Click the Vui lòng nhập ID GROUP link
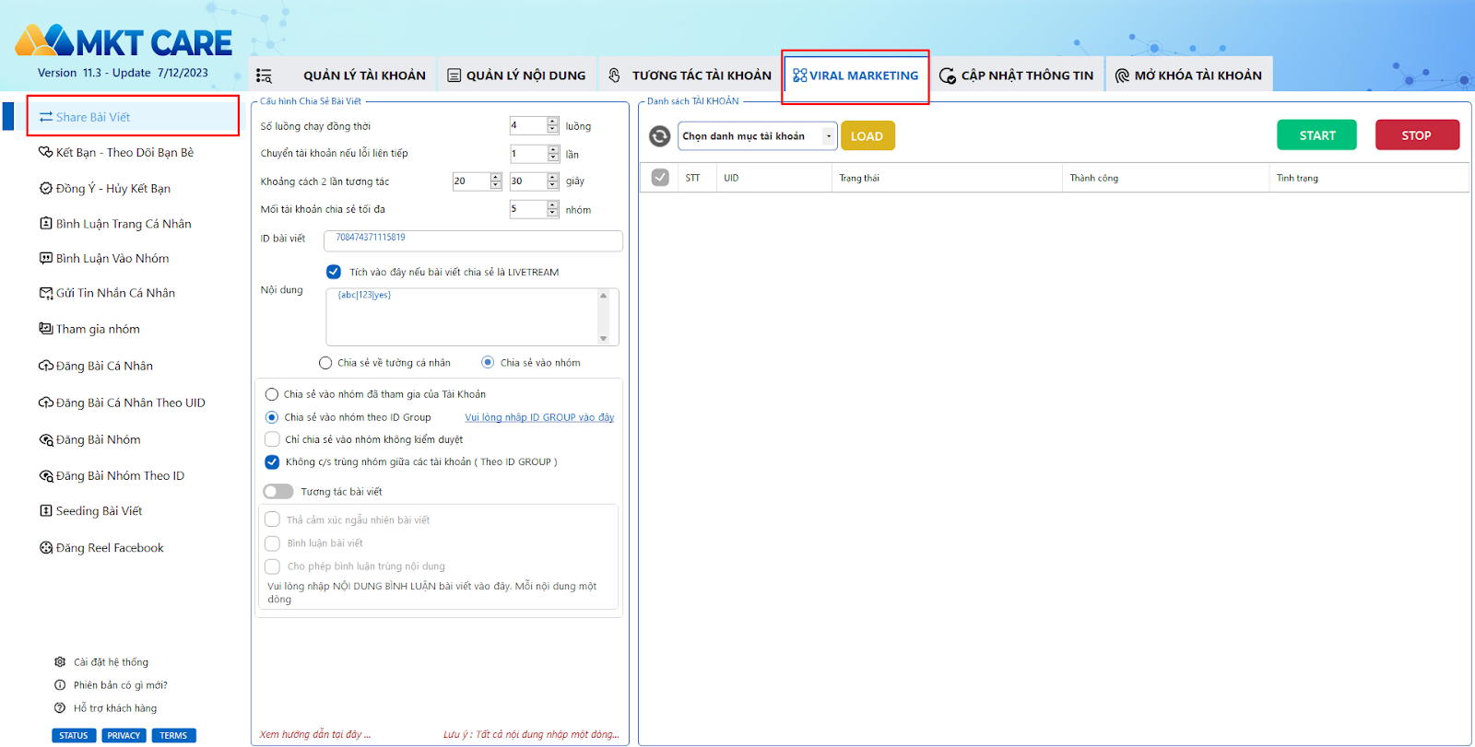This screenshot has width=1475, height=747. [x=539, y=417]
